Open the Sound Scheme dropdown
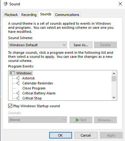 tap(38, 45)
